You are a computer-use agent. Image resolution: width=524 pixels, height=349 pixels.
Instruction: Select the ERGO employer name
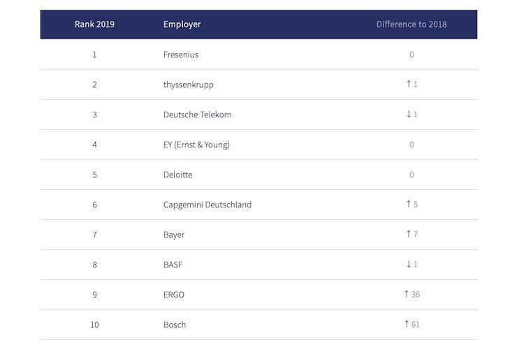[174, 295]
